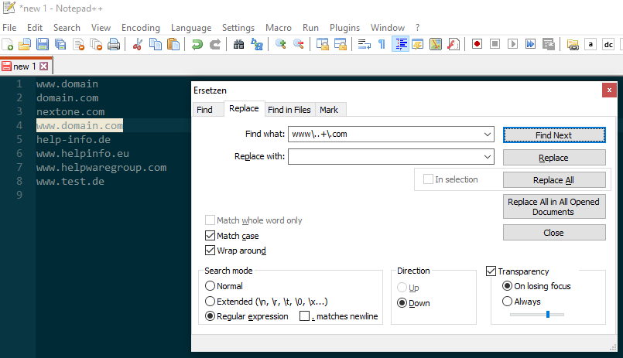Screen dimensions: 623x358
Task: Click the Close All documents icon
Action: point(96,44)
